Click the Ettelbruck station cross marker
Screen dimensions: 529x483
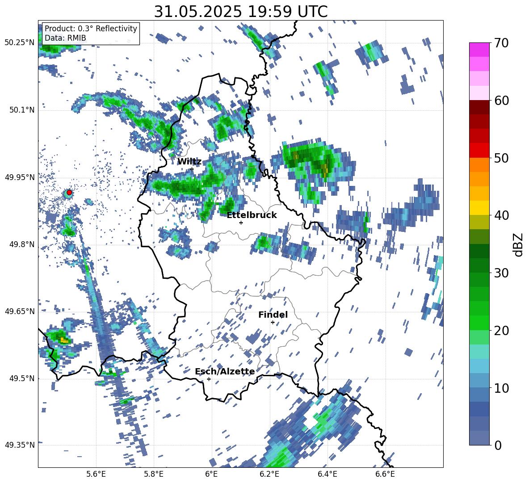241,223
